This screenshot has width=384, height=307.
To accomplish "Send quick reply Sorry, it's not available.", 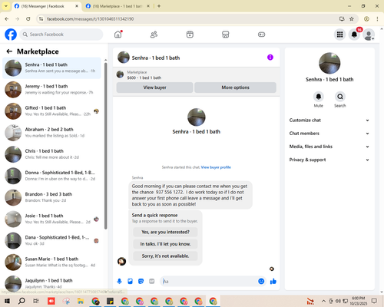I will 165,256.
